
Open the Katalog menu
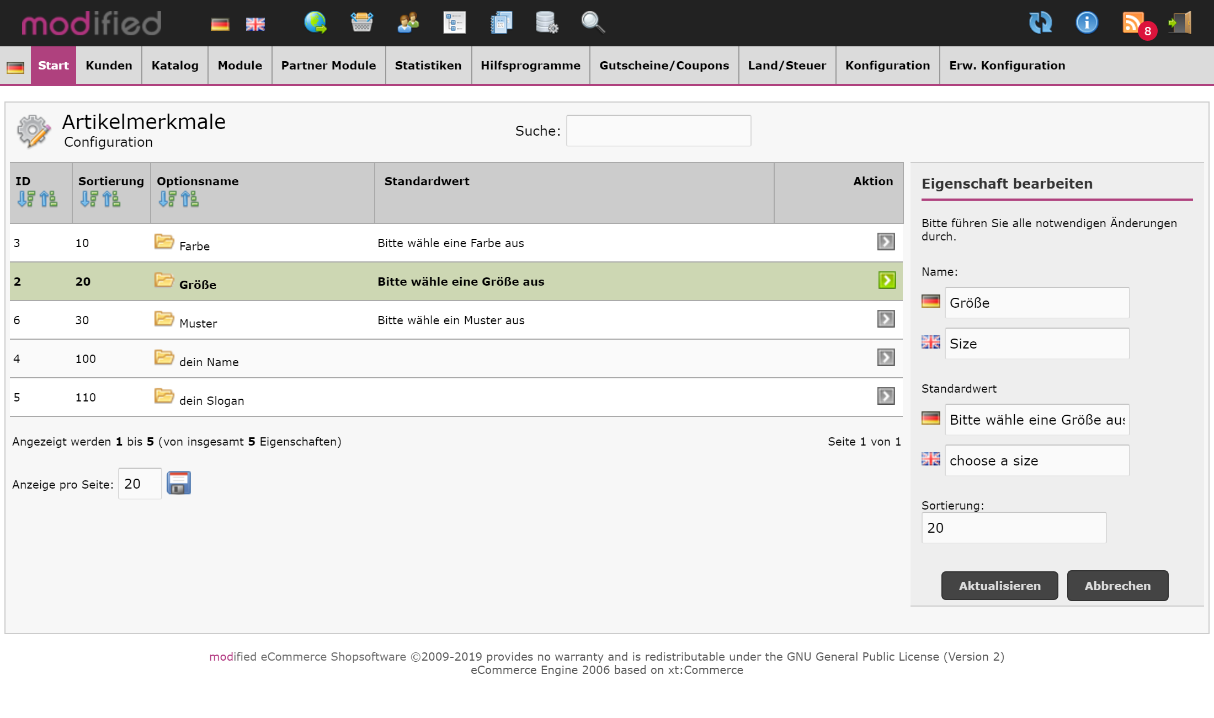[175, 66]
